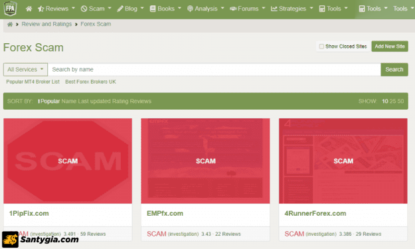415x249 pixels.
Task: Click the 29 Reviews text
Action: point(369,234)
